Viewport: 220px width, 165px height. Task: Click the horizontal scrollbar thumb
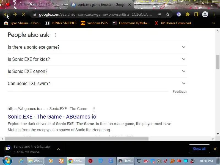point(76,139)
